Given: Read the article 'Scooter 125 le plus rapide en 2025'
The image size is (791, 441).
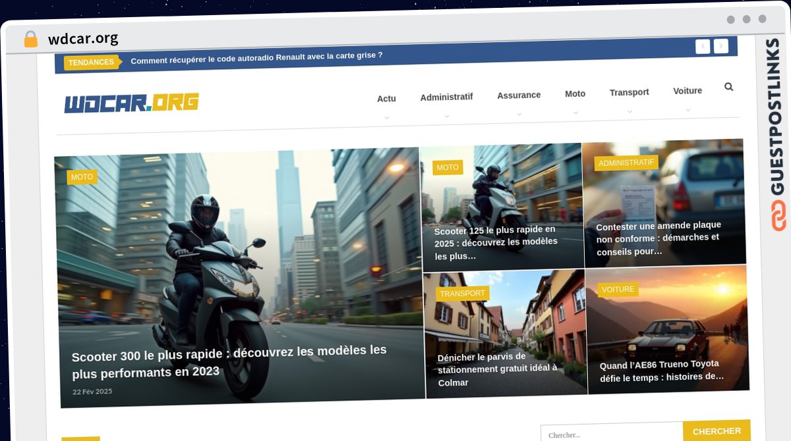Looking at the screenshot, I should pos(496,242).
